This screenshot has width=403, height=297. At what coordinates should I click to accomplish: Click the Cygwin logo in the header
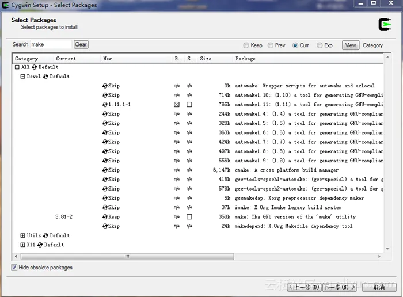(385, 24)
